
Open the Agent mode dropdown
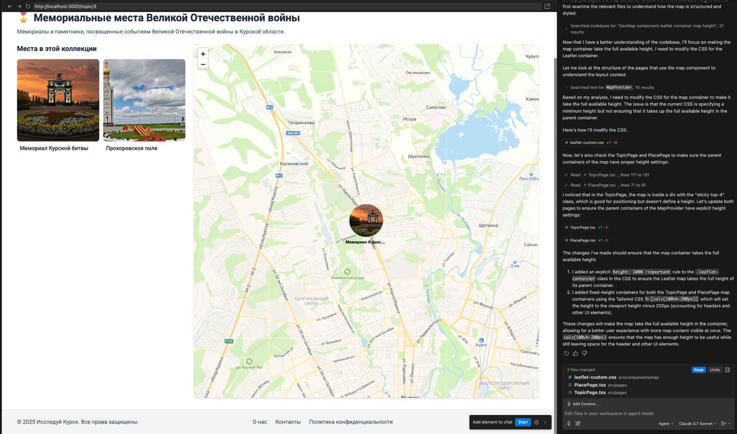click(x=665, y=424)
